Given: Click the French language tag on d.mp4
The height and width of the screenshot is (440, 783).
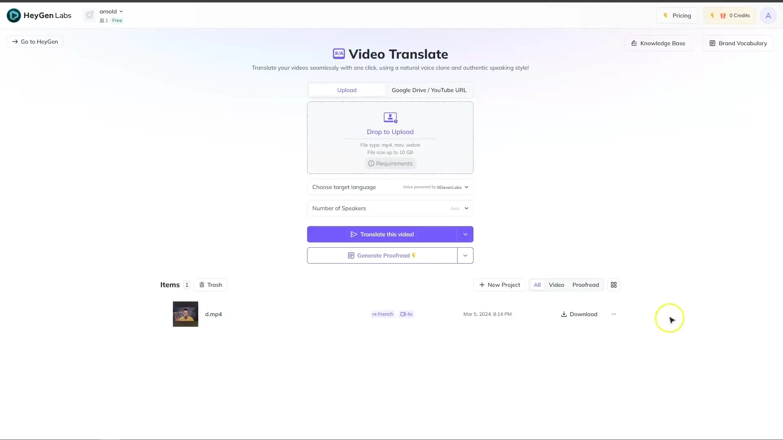Looking at the screenshot, I should tap(383, 314).
